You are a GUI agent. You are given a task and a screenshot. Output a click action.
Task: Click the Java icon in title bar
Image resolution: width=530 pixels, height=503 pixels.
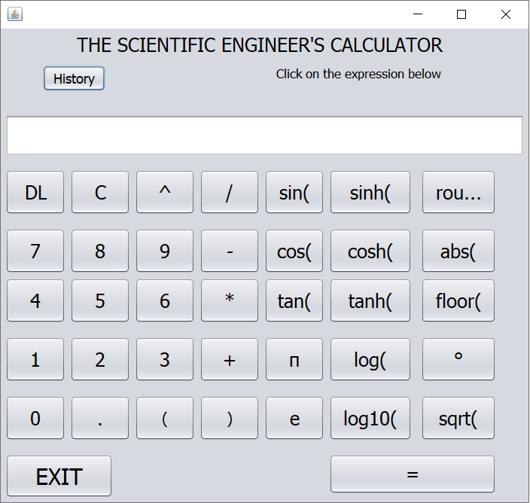pos(14,14)
